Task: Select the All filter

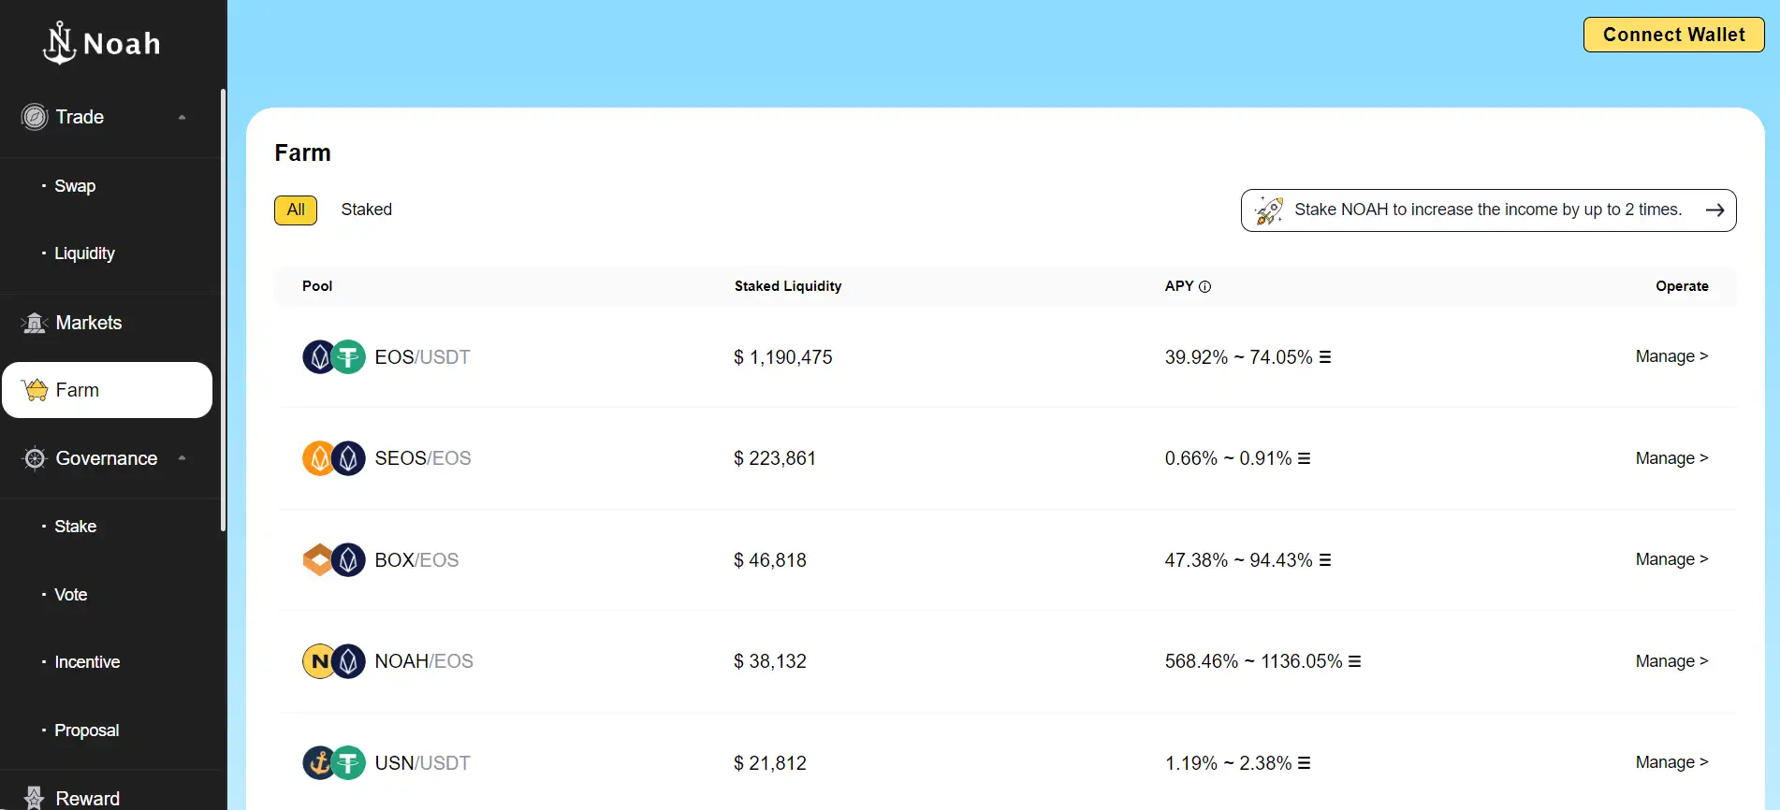Action: [x=296, y=210]
